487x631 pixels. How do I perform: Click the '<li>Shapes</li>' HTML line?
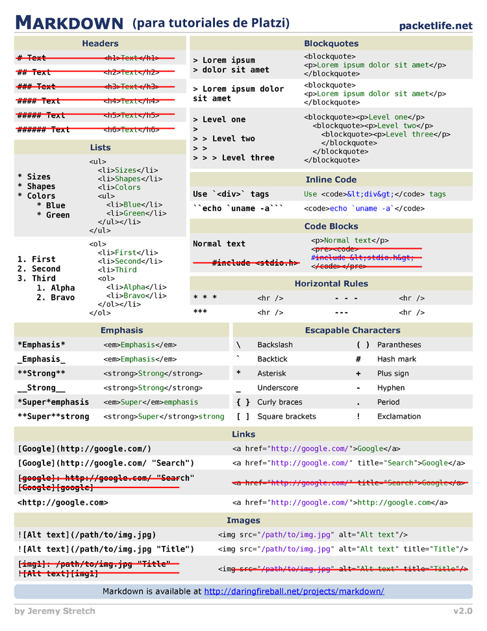130,179
